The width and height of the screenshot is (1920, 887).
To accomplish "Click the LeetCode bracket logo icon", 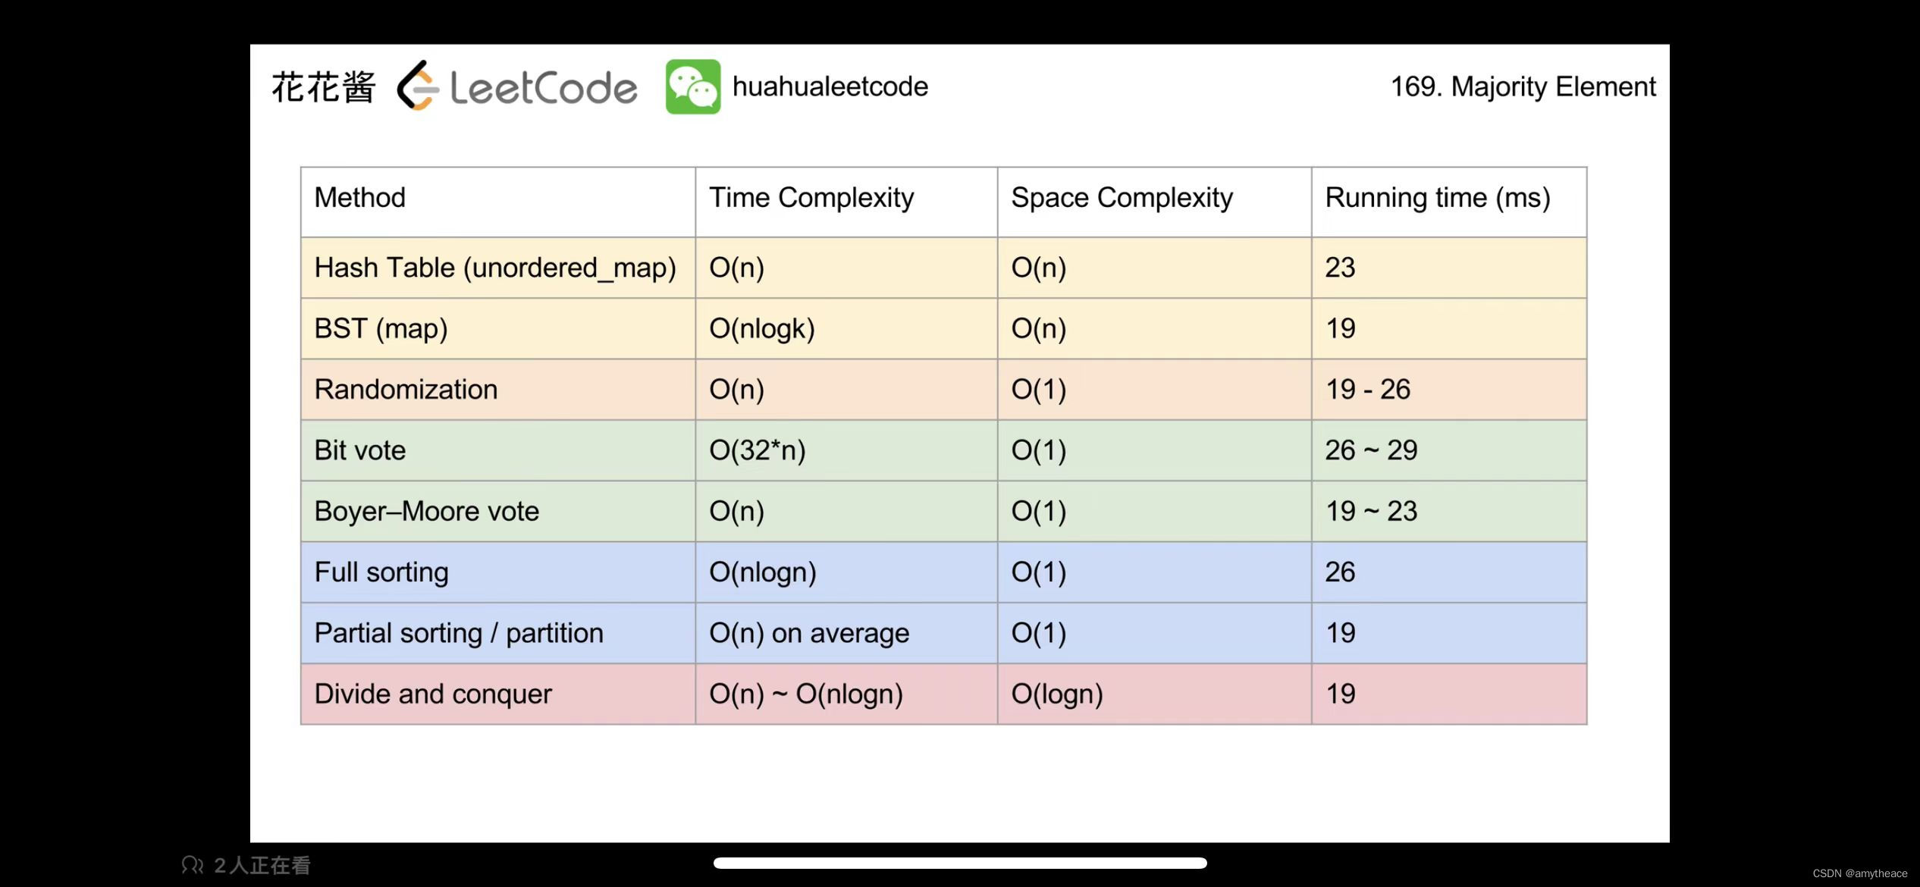I will coord(417,86).
